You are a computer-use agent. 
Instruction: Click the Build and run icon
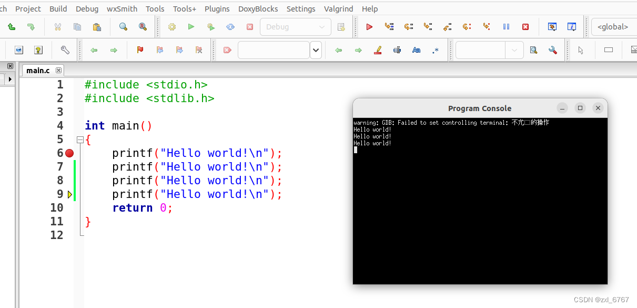coord(210,26)
